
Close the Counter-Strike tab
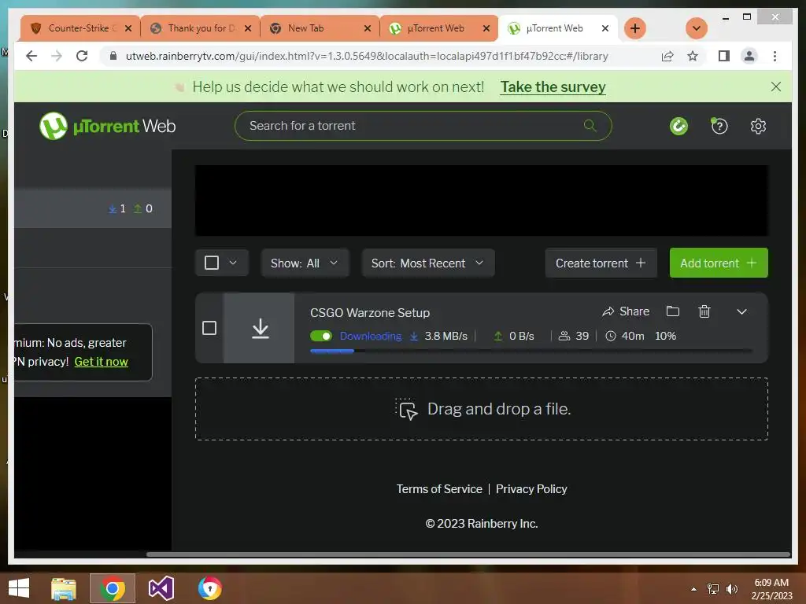(x=128, y=28)
